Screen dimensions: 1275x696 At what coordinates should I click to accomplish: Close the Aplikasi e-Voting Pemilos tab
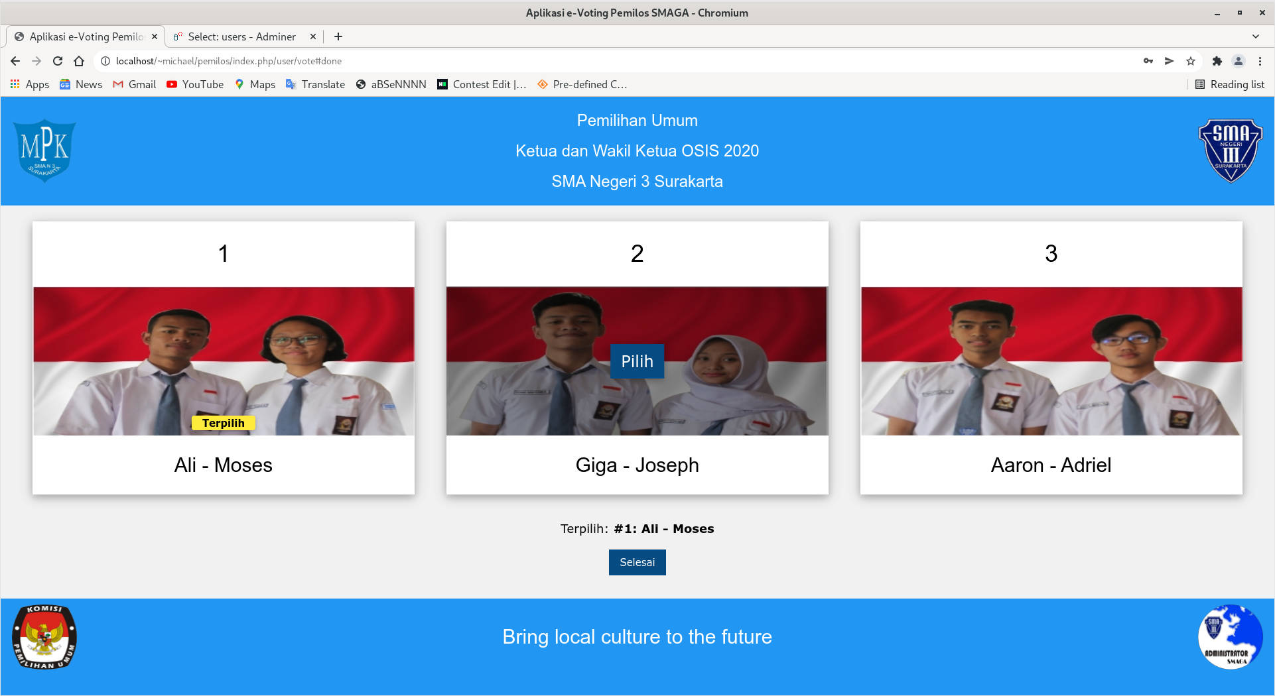[x=155, y=36]
